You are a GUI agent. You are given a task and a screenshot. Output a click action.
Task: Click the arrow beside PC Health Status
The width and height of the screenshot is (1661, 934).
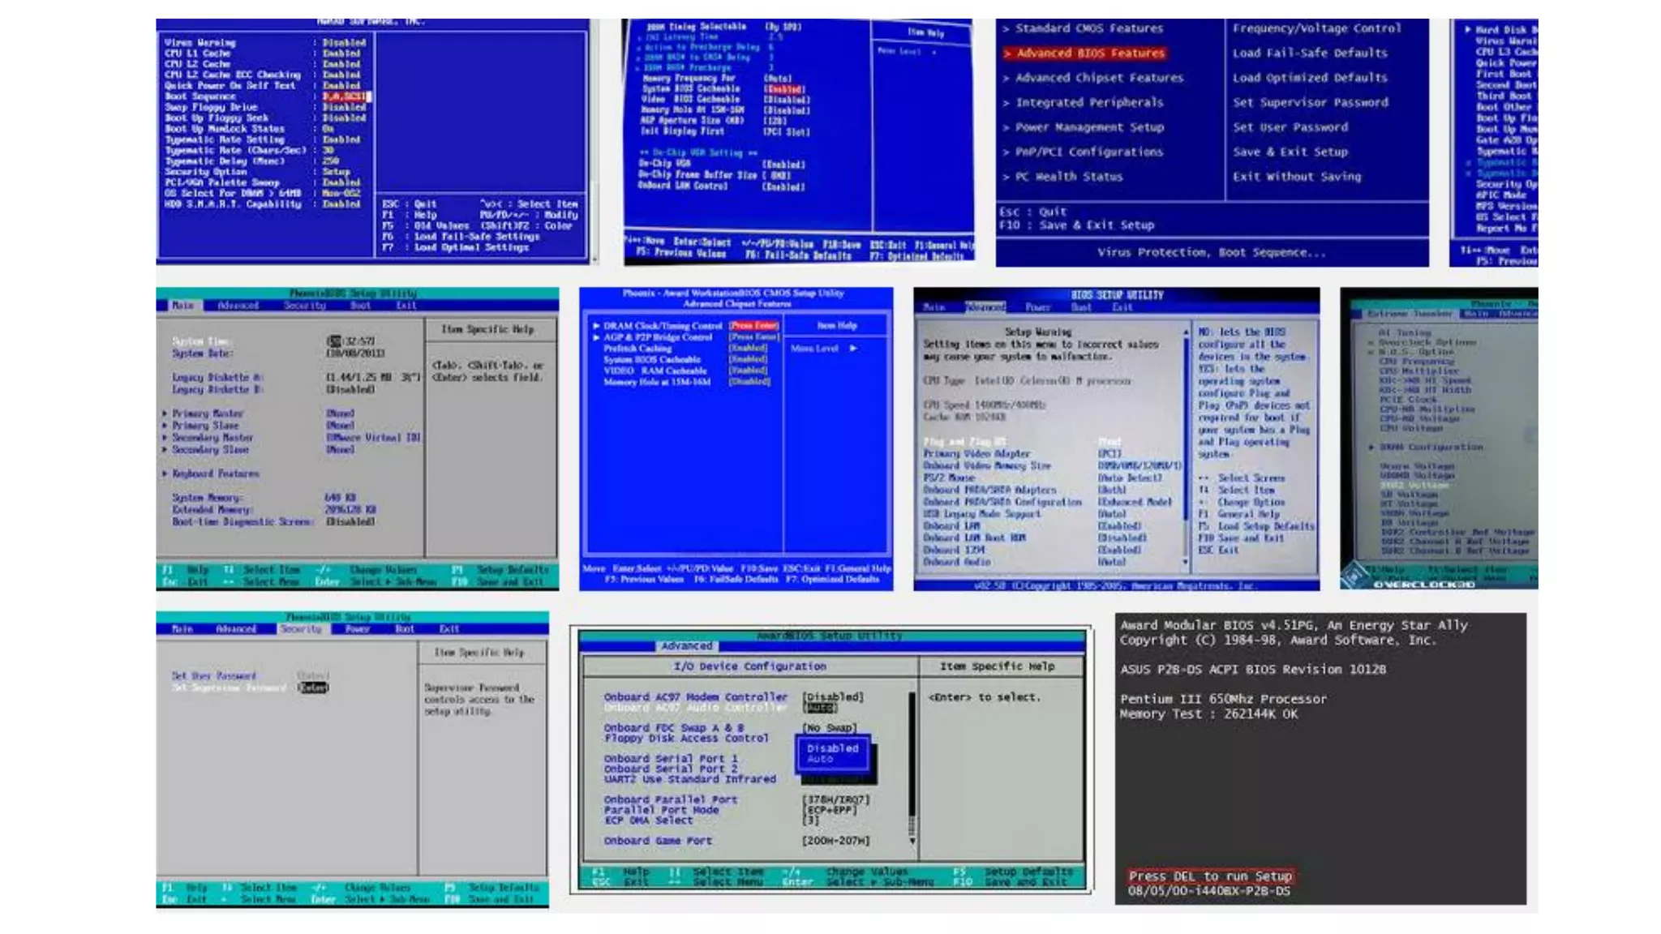(x=1006, y=177)
